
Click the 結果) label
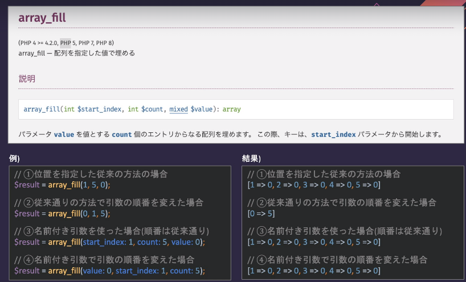(x=251, y=158)
